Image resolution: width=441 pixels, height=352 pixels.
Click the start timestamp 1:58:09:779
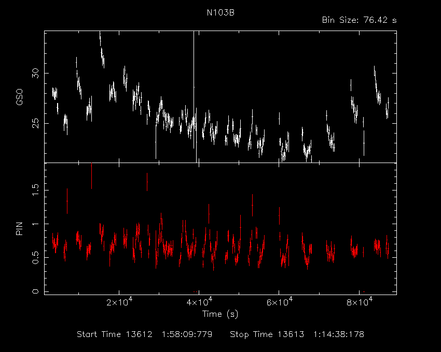tap(187, 334)
